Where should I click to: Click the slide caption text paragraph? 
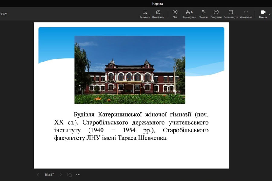pyautogui.click(x=131, y=126)
